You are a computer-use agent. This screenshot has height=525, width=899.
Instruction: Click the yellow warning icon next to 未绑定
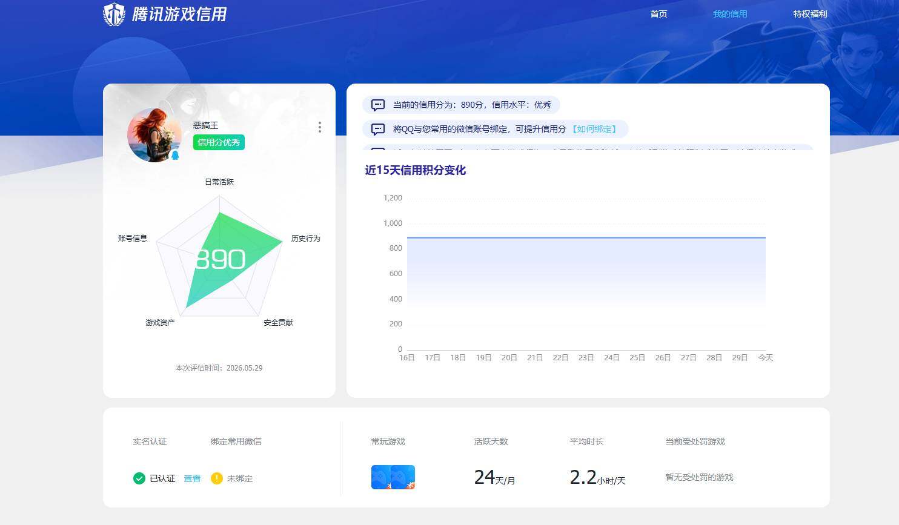tap(217, 478)
